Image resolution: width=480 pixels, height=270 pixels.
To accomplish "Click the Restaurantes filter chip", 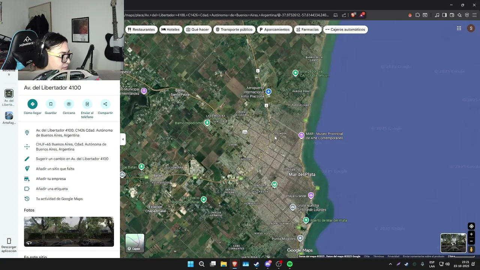I will (141, 29).
